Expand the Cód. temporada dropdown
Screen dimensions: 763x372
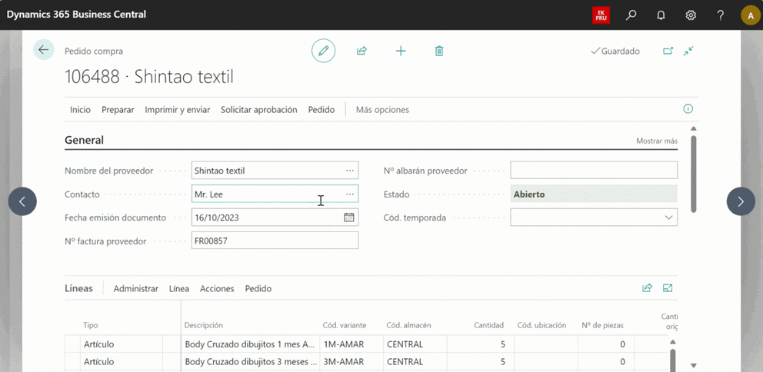tap(668, 218)
